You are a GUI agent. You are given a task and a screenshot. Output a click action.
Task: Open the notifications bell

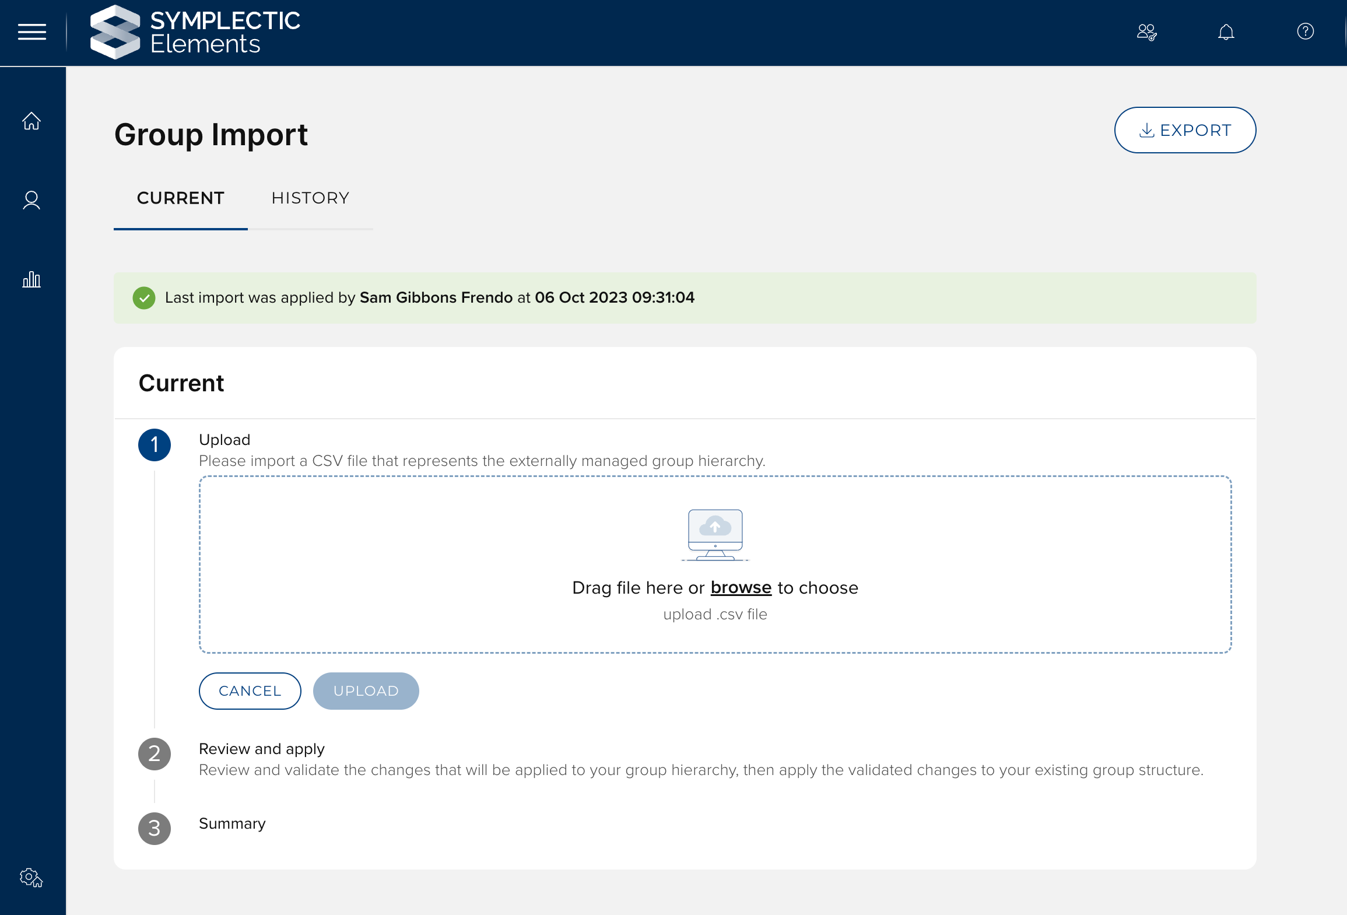(1226, 32)
